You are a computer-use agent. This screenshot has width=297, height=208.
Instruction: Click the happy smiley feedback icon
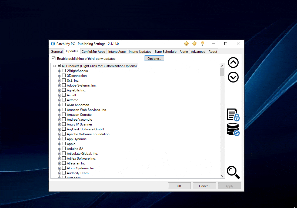click(x=186, y=44)
